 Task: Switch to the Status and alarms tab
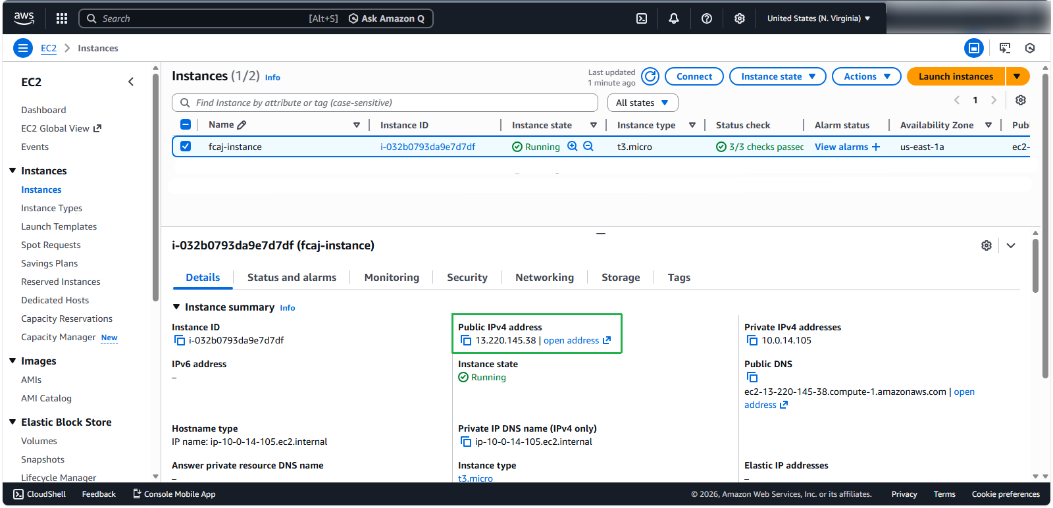pyautogui.click(x=292, y=278)
